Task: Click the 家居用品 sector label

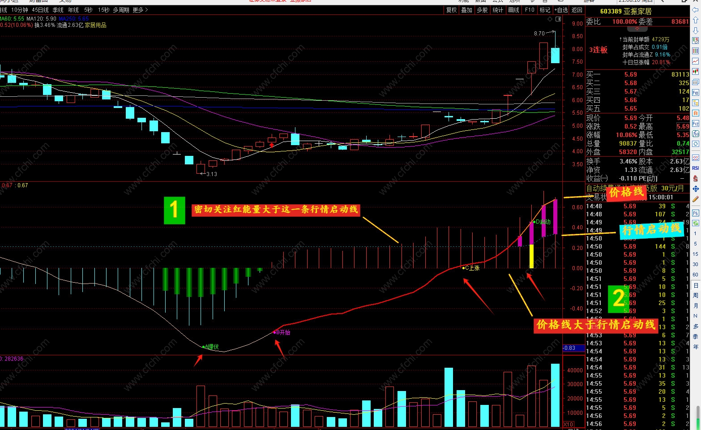Action: pyautogui.click(x=96, y=25)
